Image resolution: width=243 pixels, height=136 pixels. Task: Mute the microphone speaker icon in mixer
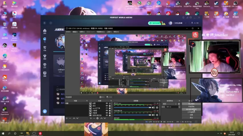[x=153, y=108]
